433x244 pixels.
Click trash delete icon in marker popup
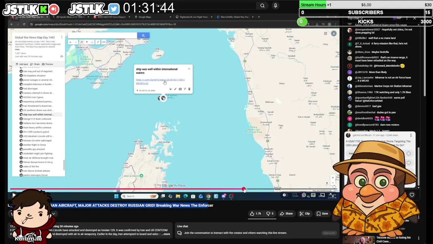tap(189, 89)
